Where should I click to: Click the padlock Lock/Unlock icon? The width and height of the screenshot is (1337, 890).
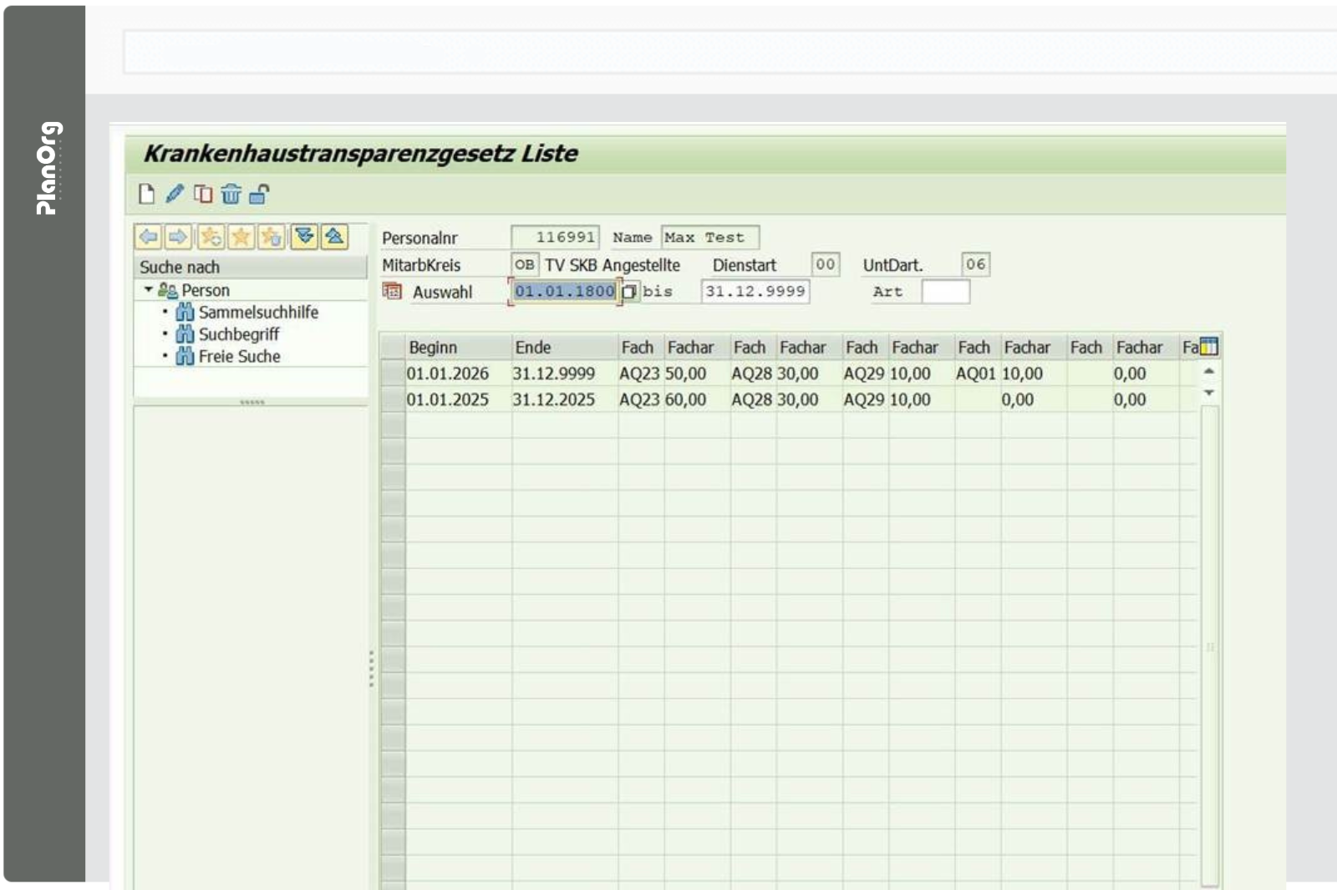(259, 195)
